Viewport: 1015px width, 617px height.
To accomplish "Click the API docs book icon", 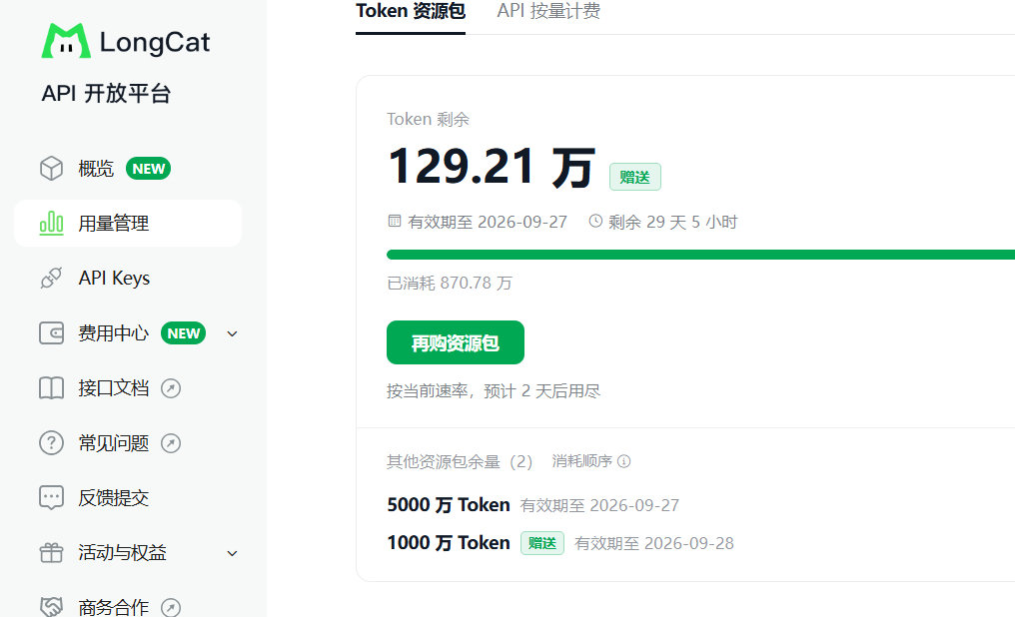I will pyautogui.click(x=51, y=388).
